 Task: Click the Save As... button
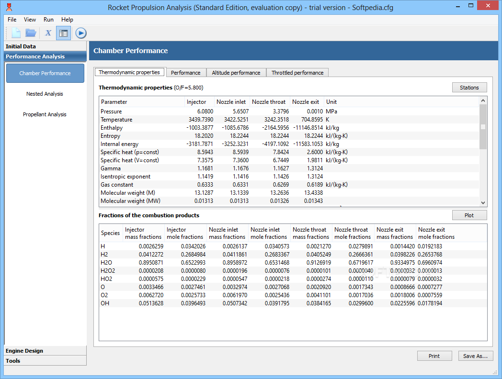pos(476,356)
